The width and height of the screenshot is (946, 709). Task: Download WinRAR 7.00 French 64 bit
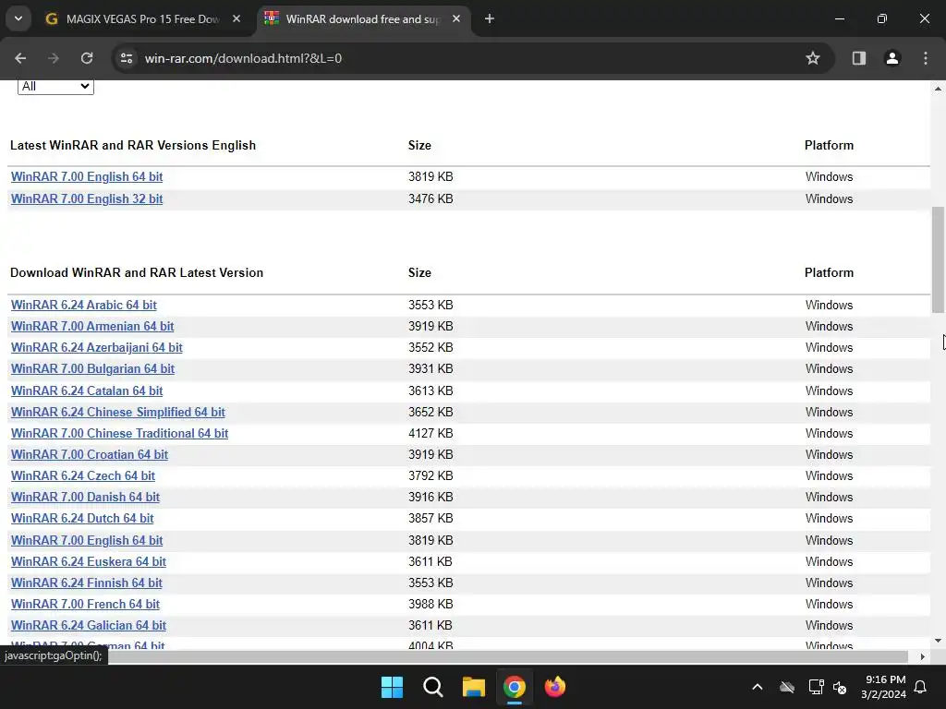pos(85,604)
